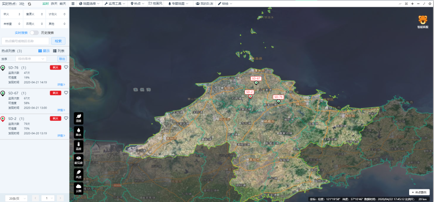
Task: Show the 降水 precipitation layer
Action: pyautogui.click(x=79, y=132)
